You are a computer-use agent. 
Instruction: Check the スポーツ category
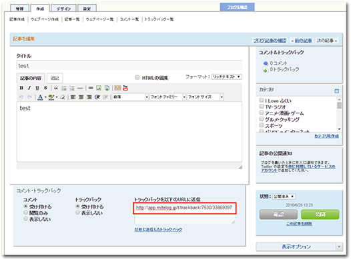coord(261,125)
